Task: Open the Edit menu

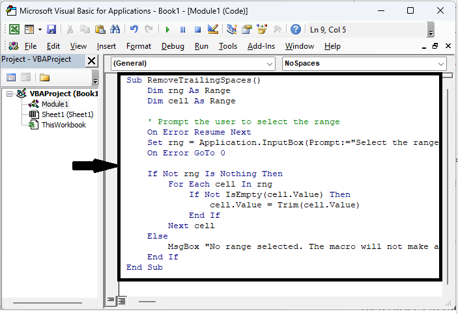Action: click(x=53, y=46)
